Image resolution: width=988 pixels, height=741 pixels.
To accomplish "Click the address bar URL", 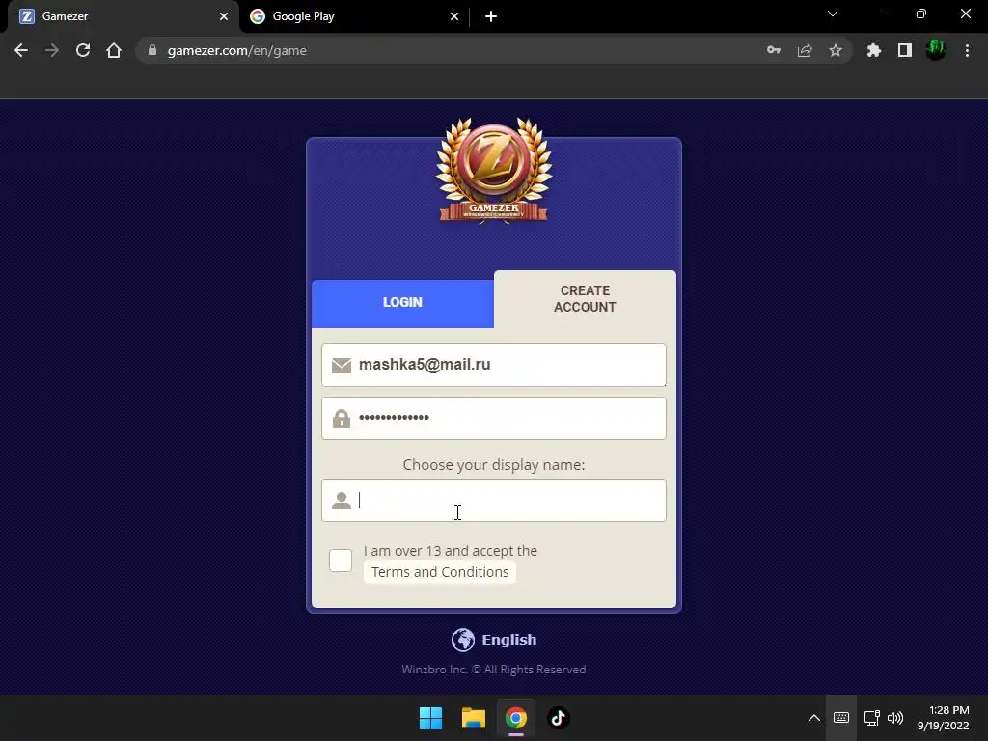I will click(237, 50).
